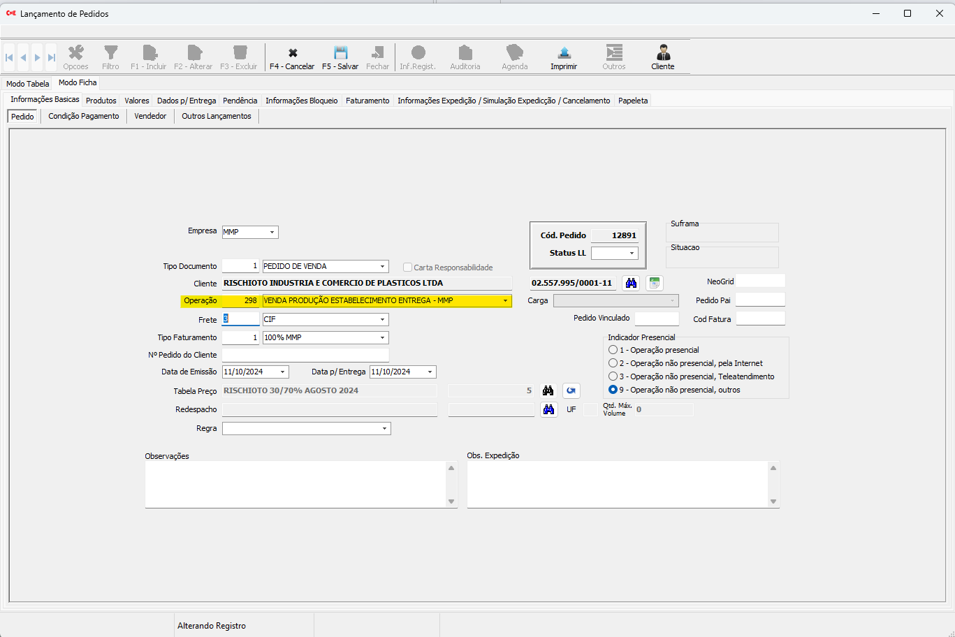Open the Cliente toolbar icon
The width and height of the screenshot is (955, 637).
point(663,54)
